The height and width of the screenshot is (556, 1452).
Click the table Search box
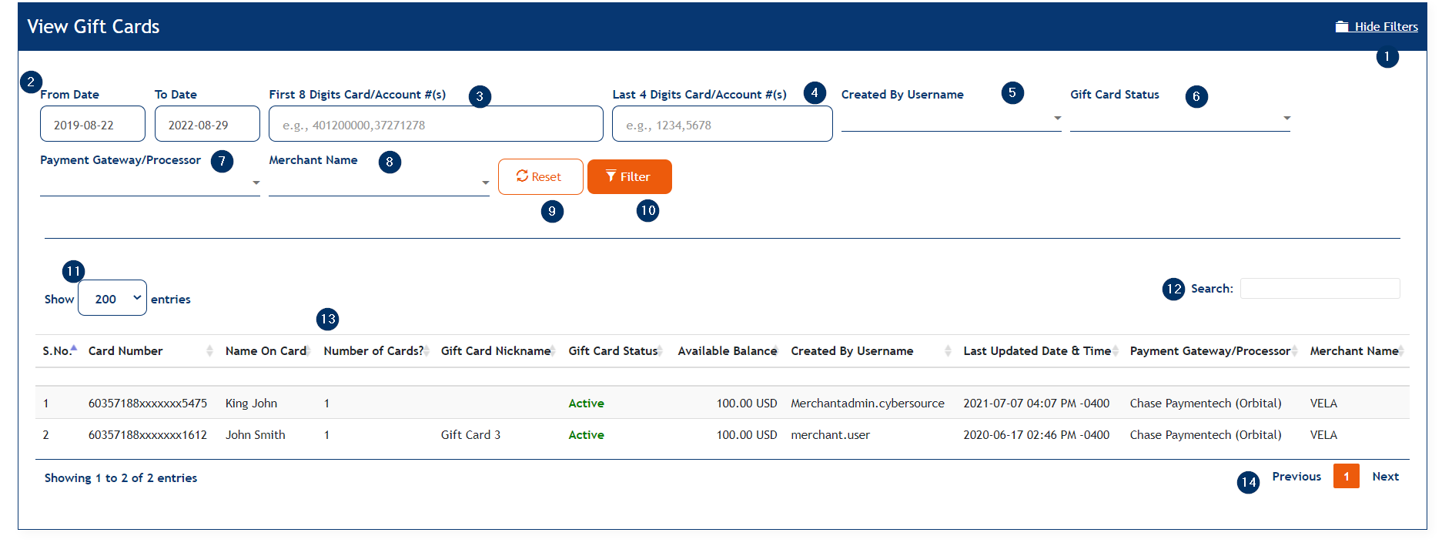point(1320,289)
